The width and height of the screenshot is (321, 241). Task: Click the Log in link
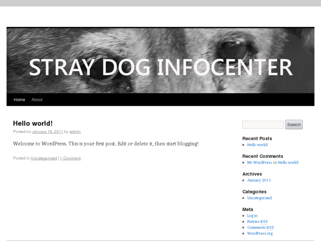[252, 216]
